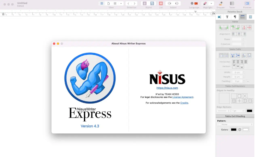Image resolution: width=255 pixels, height=157 pixels.
Task: Go to next selection arrow
Action: (x=135, y=4)
